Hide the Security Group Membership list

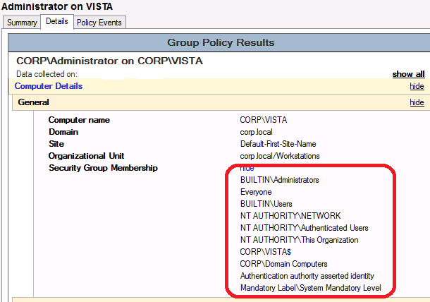point(247,168)
